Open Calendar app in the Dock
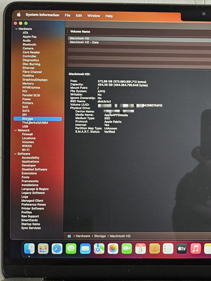Viewport: 211px width, 281px height. click(141, 248)
